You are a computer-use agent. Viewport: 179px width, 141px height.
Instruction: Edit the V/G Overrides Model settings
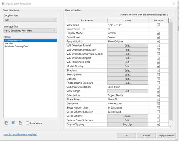coord(128,46)
